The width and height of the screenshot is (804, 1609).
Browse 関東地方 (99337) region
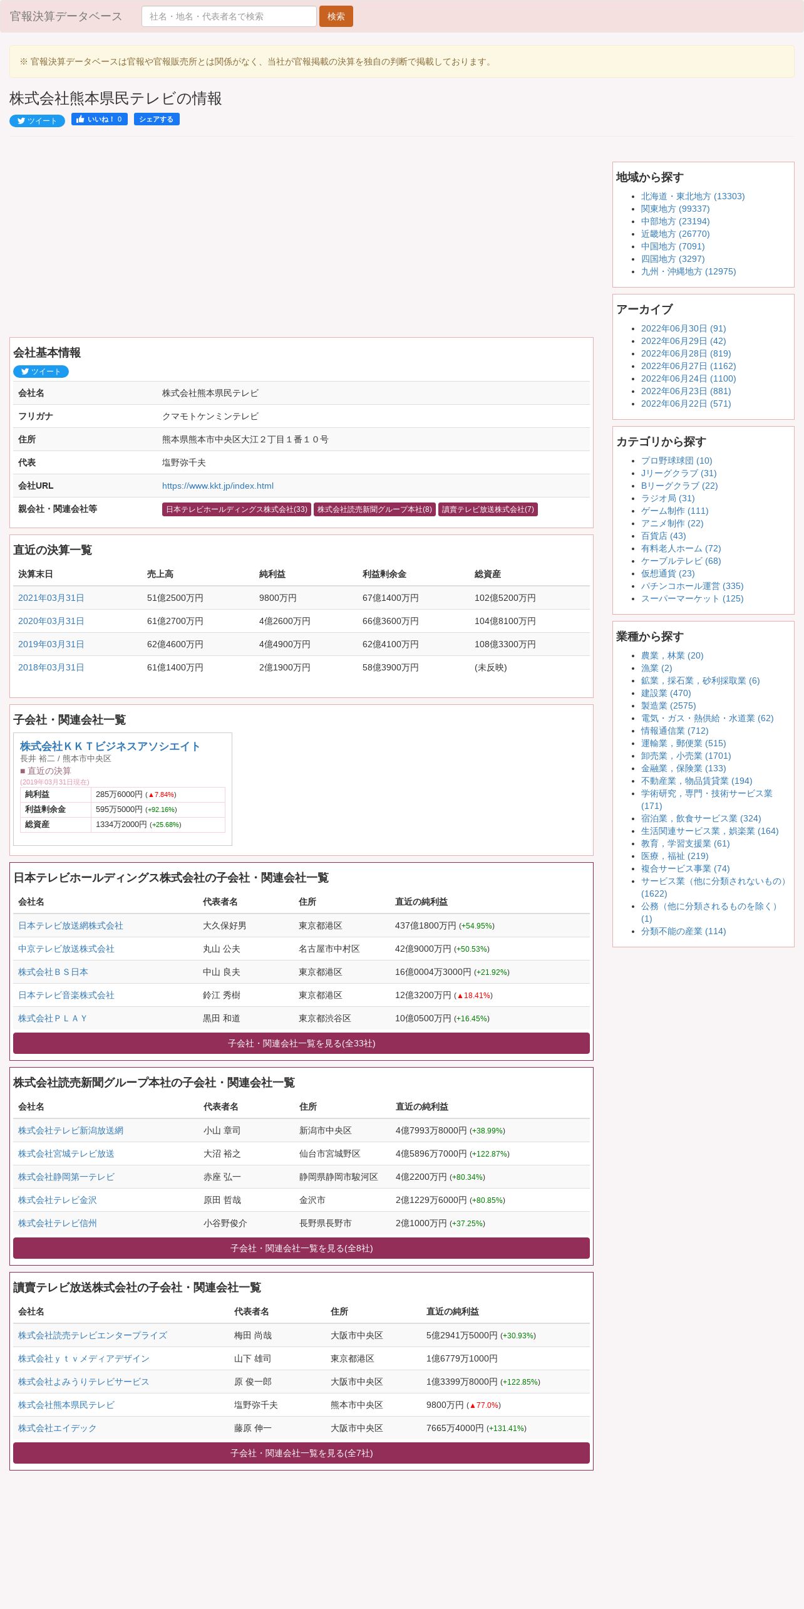point(675,209)
